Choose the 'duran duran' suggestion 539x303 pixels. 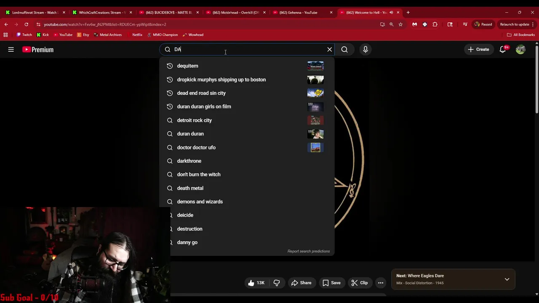pos(247,134)
